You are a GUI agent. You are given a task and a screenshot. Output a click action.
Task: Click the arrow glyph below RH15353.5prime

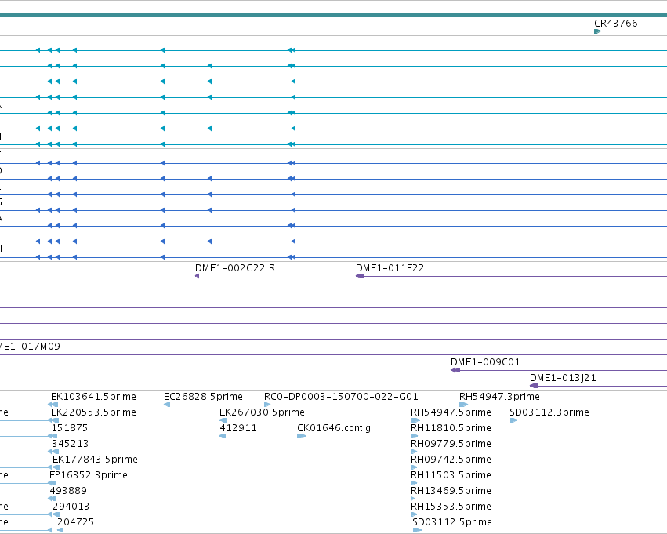click(x=414, y=514)
